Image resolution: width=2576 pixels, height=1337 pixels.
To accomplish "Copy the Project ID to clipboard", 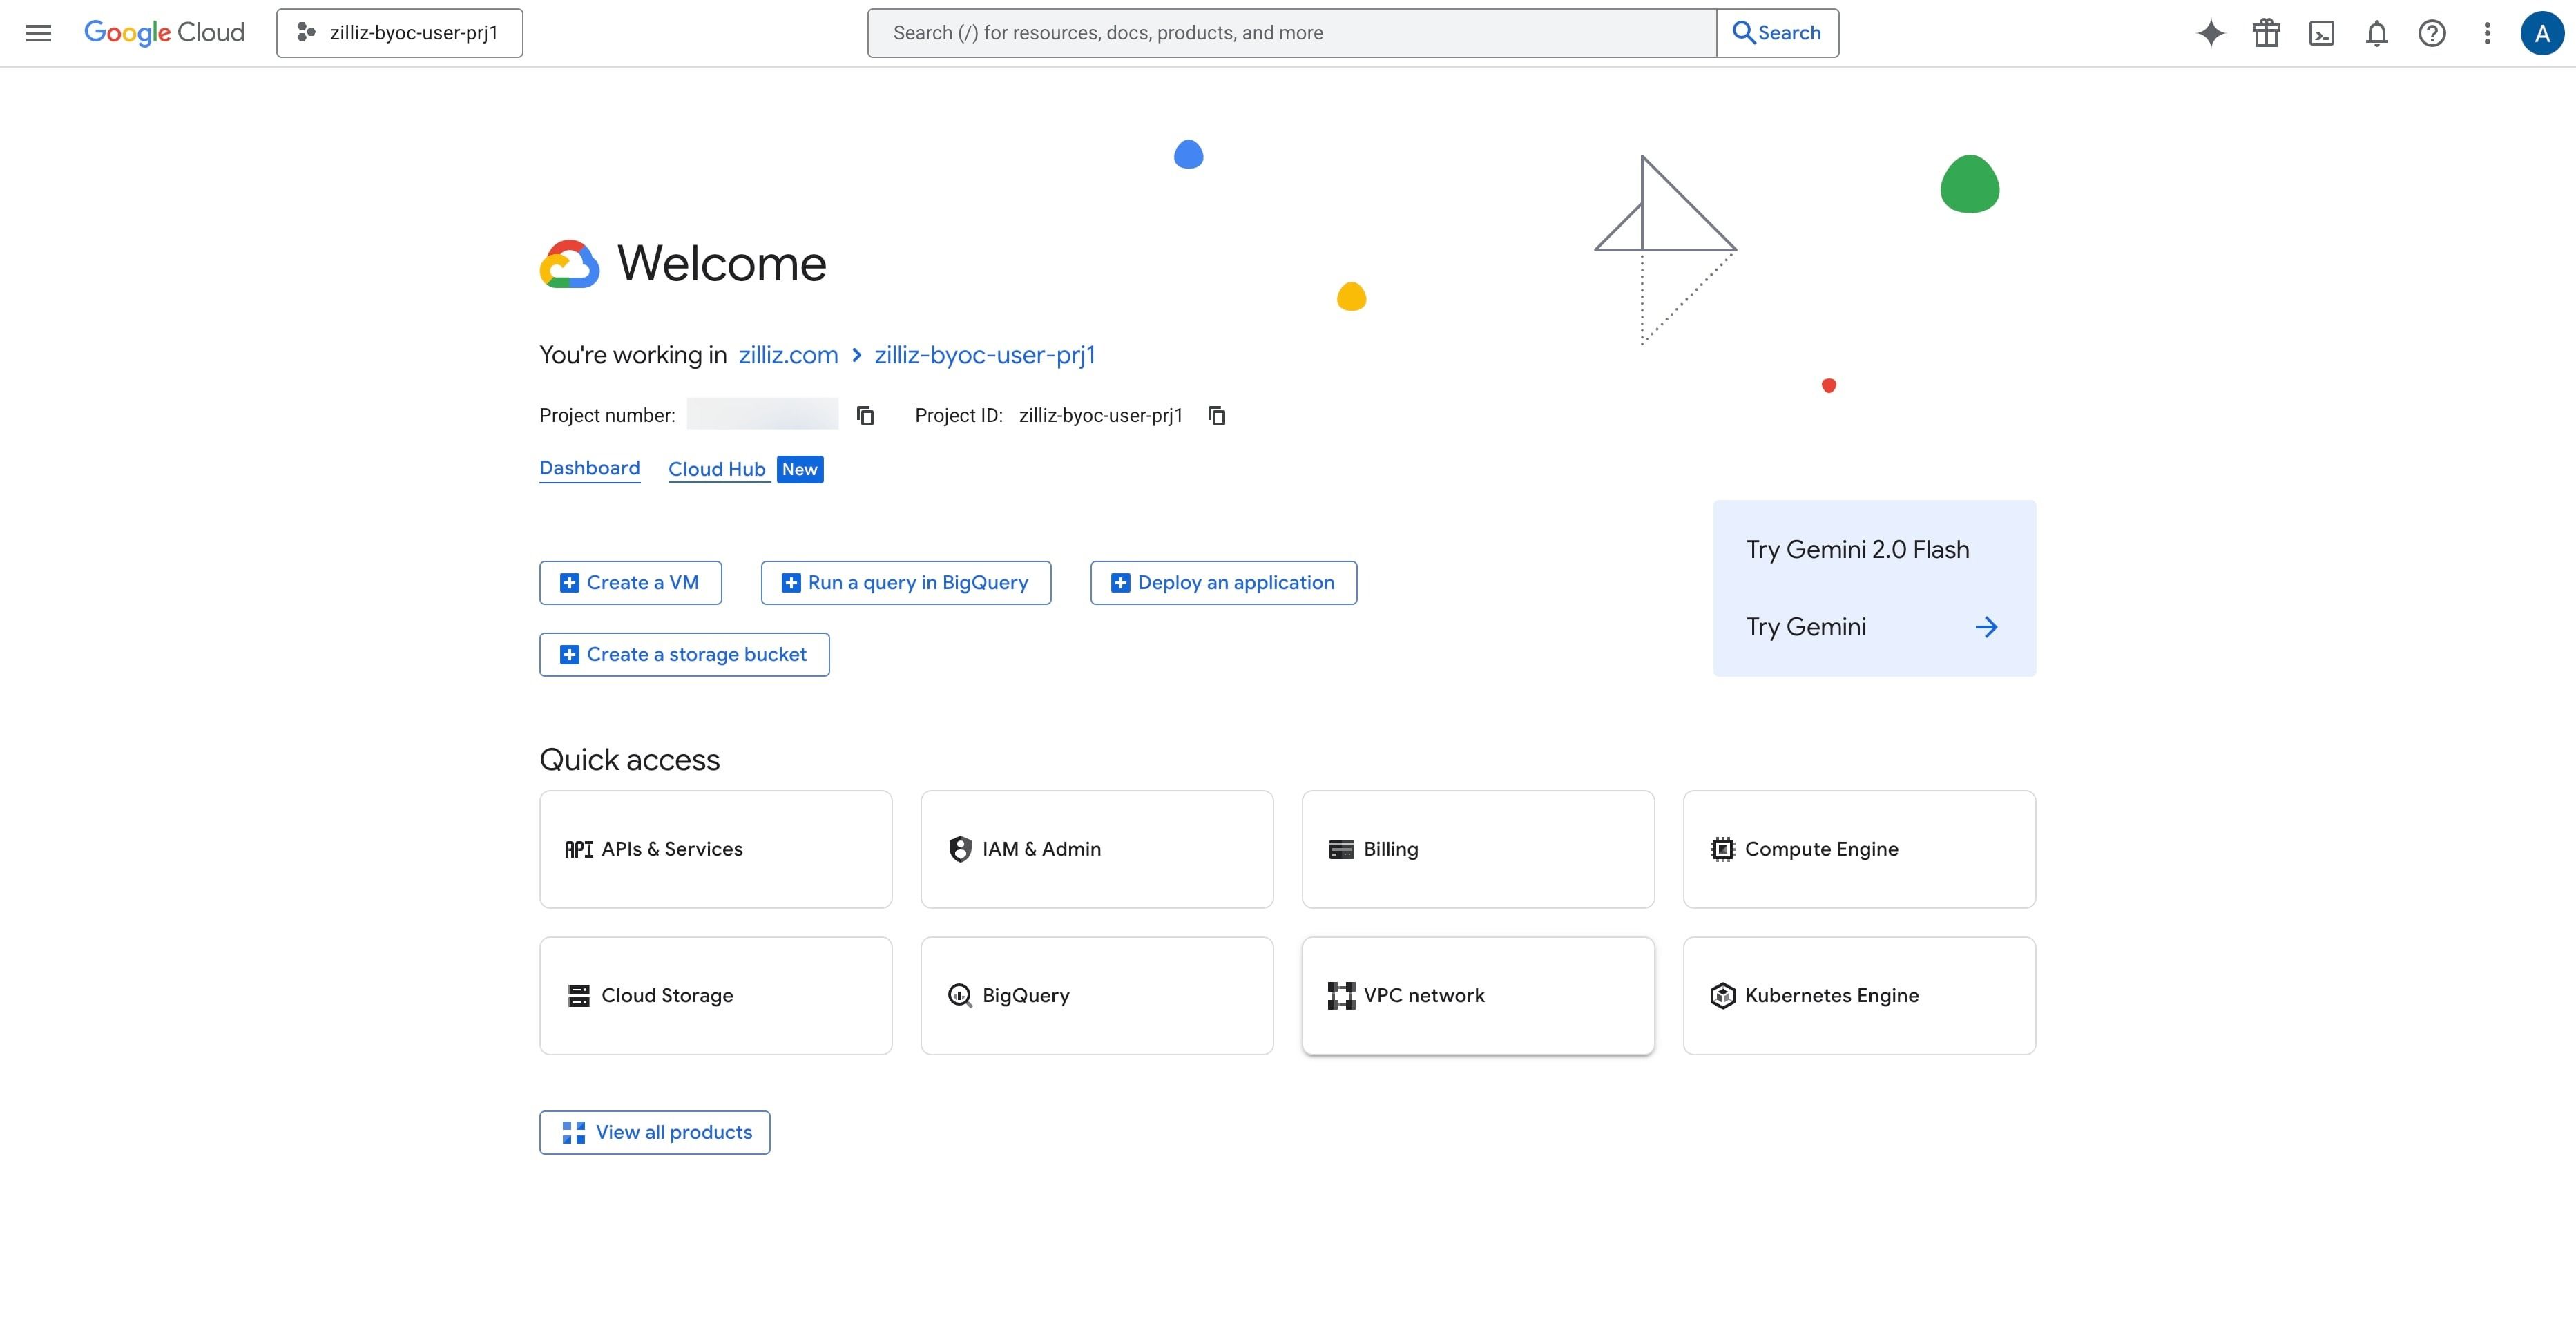I will tap(1217, 415).
